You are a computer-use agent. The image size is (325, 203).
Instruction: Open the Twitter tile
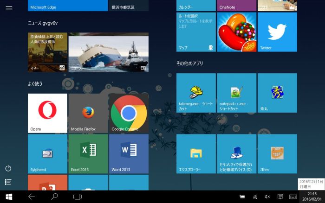tap(277, 32)
